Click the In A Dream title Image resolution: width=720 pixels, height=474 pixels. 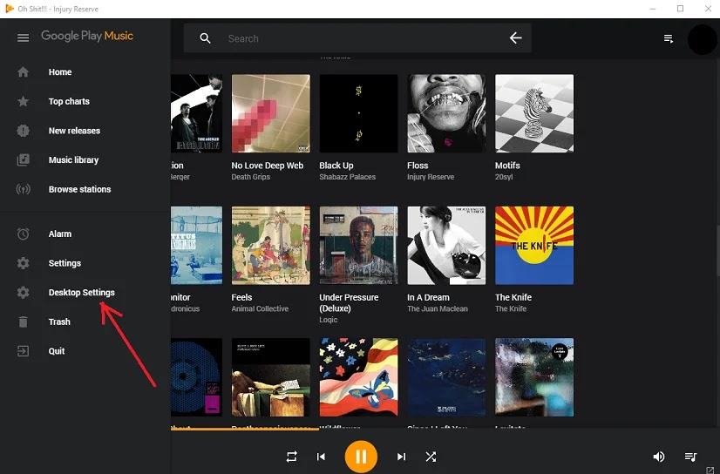point(428,297)
